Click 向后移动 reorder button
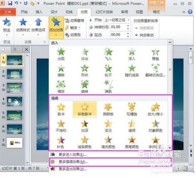This screenshot has width=196, height=179. coord(144,35)
